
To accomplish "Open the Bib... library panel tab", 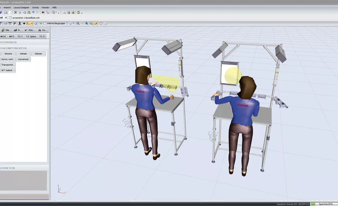I will [x=6, y=30].
